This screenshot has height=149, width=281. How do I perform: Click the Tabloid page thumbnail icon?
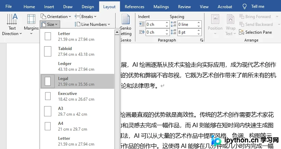click(x=48, y=51)
